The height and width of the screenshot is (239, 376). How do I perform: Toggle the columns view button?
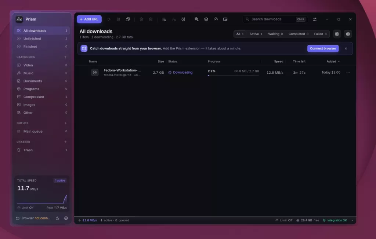pyautogui.click(x=348, y=34)
